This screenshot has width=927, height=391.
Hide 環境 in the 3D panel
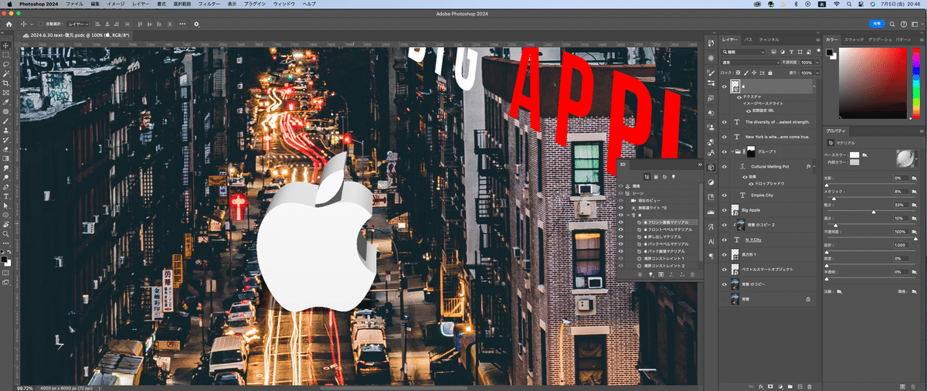(x=621, y=186)
